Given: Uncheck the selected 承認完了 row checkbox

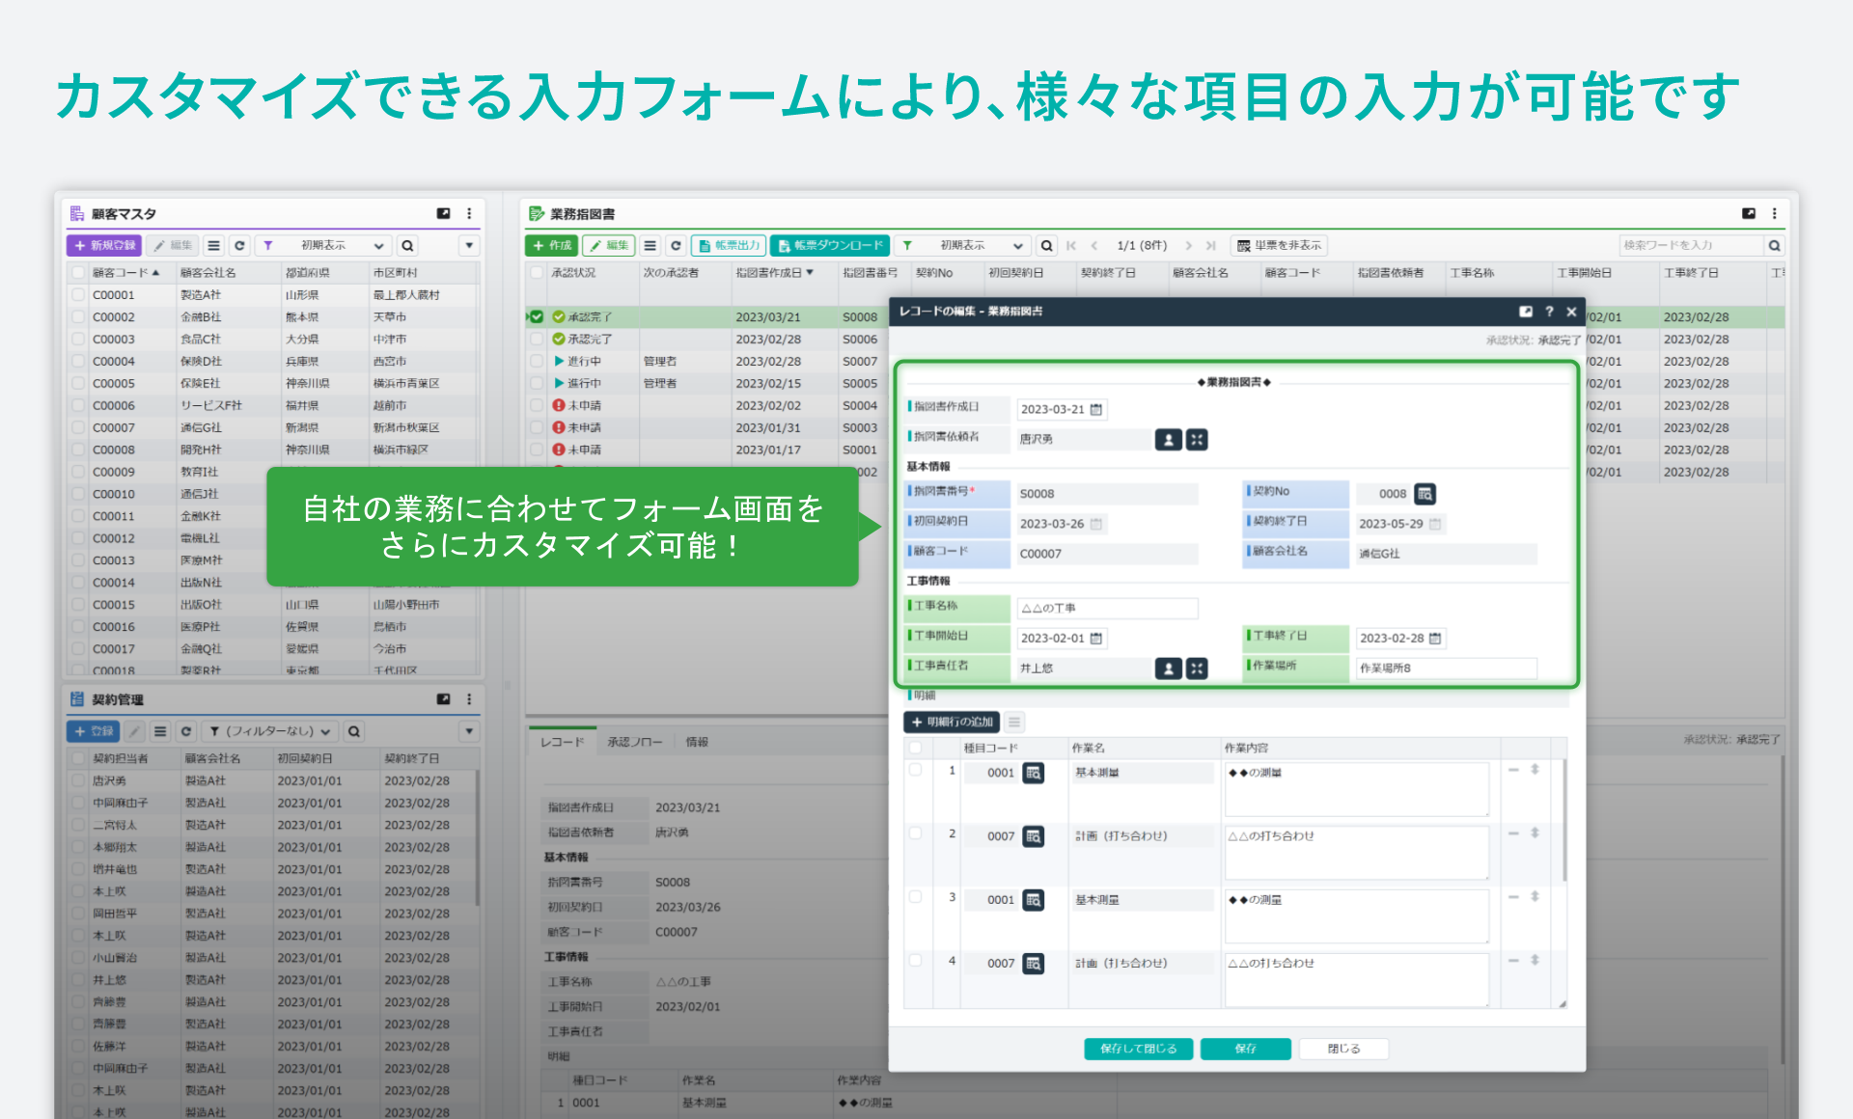Looking at the screenshot, I should pos(538,316).
